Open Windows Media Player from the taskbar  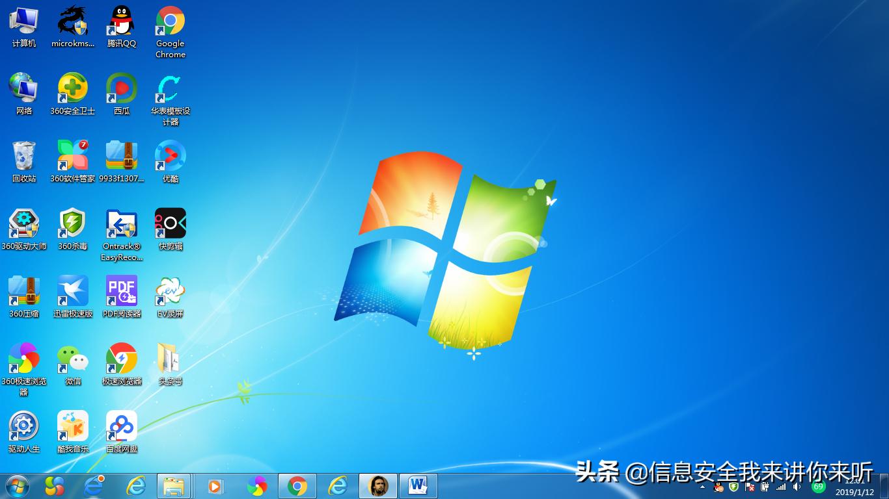coord(215,485)
